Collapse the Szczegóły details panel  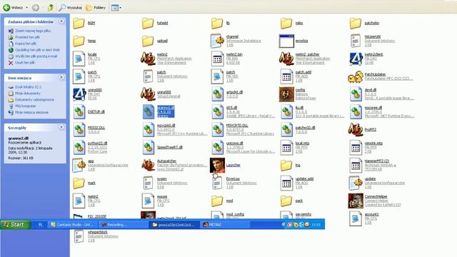click(61, 127)
